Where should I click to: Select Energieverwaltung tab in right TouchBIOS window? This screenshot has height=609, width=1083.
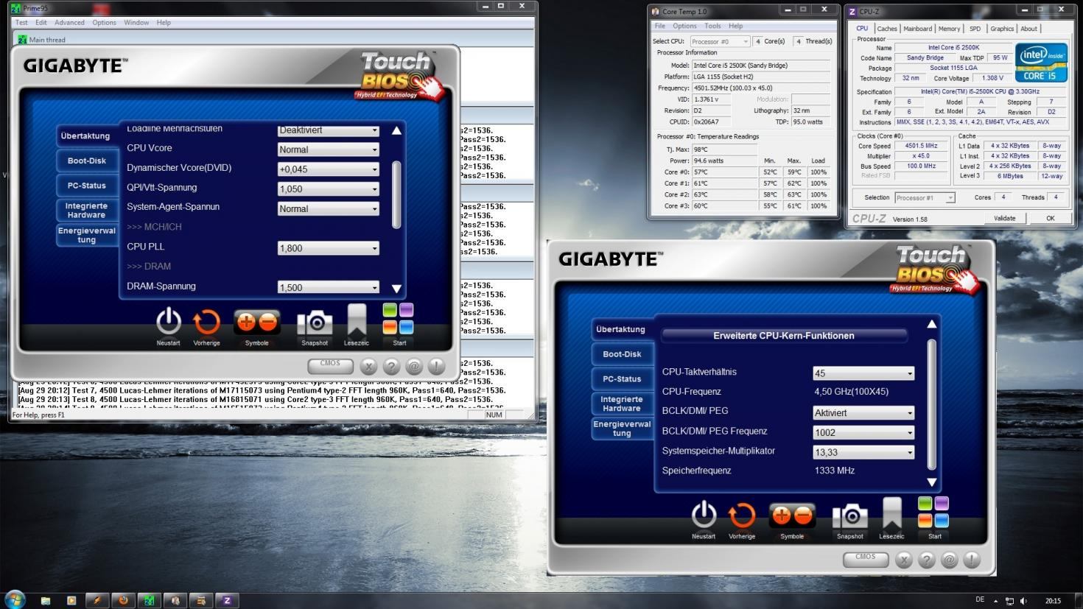click(622, 429)
